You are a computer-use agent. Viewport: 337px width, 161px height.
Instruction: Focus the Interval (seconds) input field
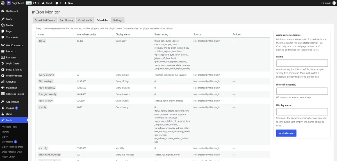(x=302, y=91)
